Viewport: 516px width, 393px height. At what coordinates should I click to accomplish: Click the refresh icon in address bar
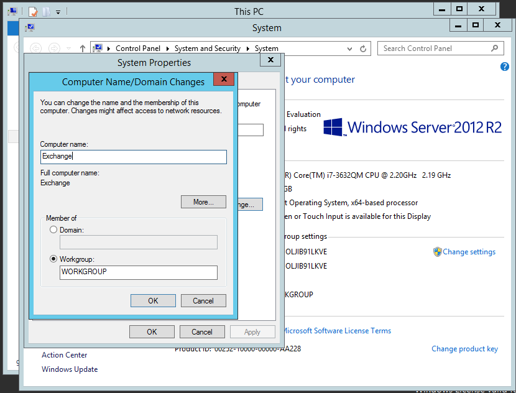[363, 49]
